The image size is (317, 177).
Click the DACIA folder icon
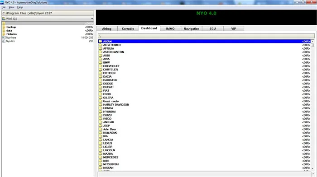click(x=101, y=76)
